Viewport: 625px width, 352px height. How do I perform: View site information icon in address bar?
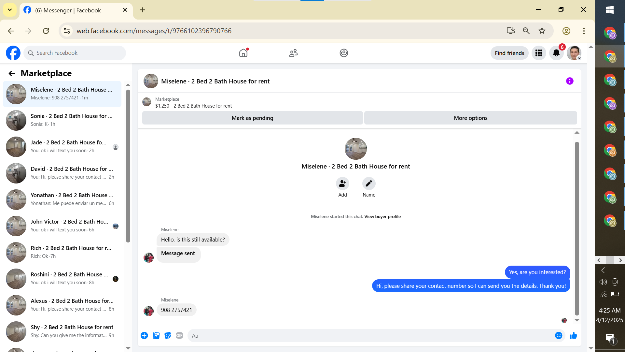click(67, 31)
